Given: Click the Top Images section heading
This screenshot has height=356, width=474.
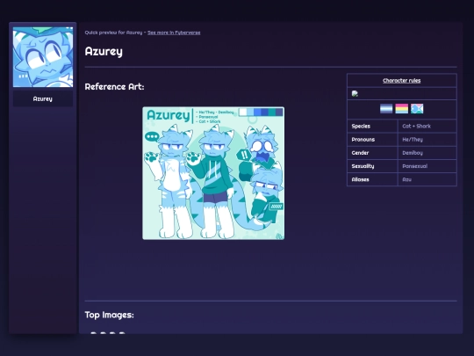Looking at the screenshot, I should click(x=109, y=315).
